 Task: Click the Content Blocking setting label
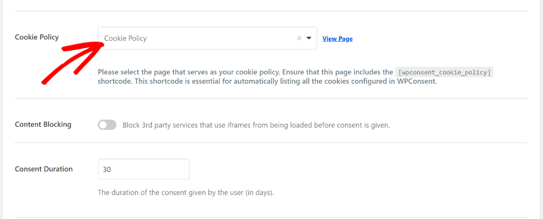43,125
